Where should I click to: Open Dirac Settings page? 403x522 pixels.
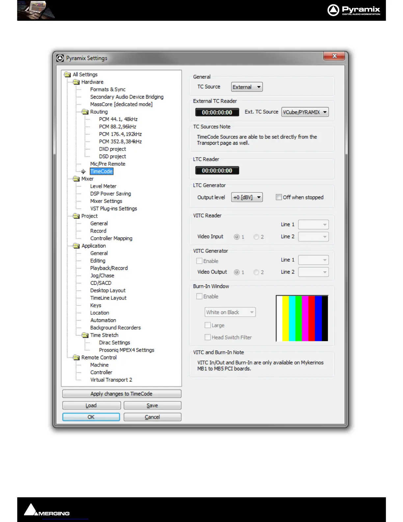(115, 343)
